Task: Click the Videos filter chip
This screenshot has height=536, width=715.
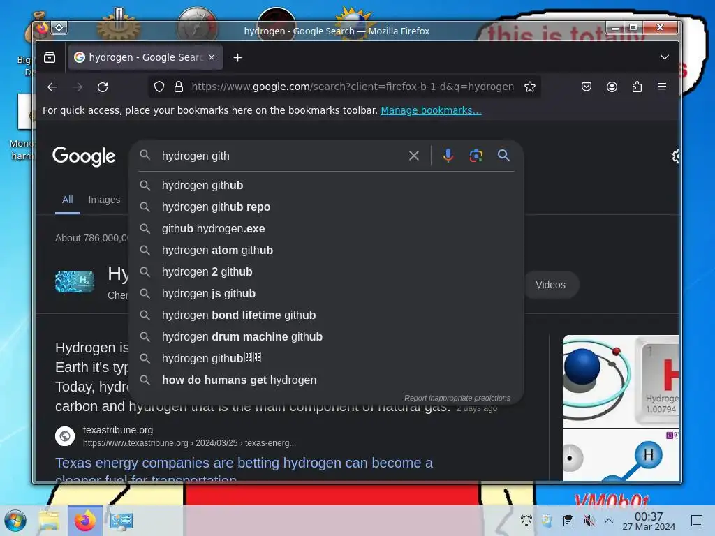Action: (x=550, y=285)
